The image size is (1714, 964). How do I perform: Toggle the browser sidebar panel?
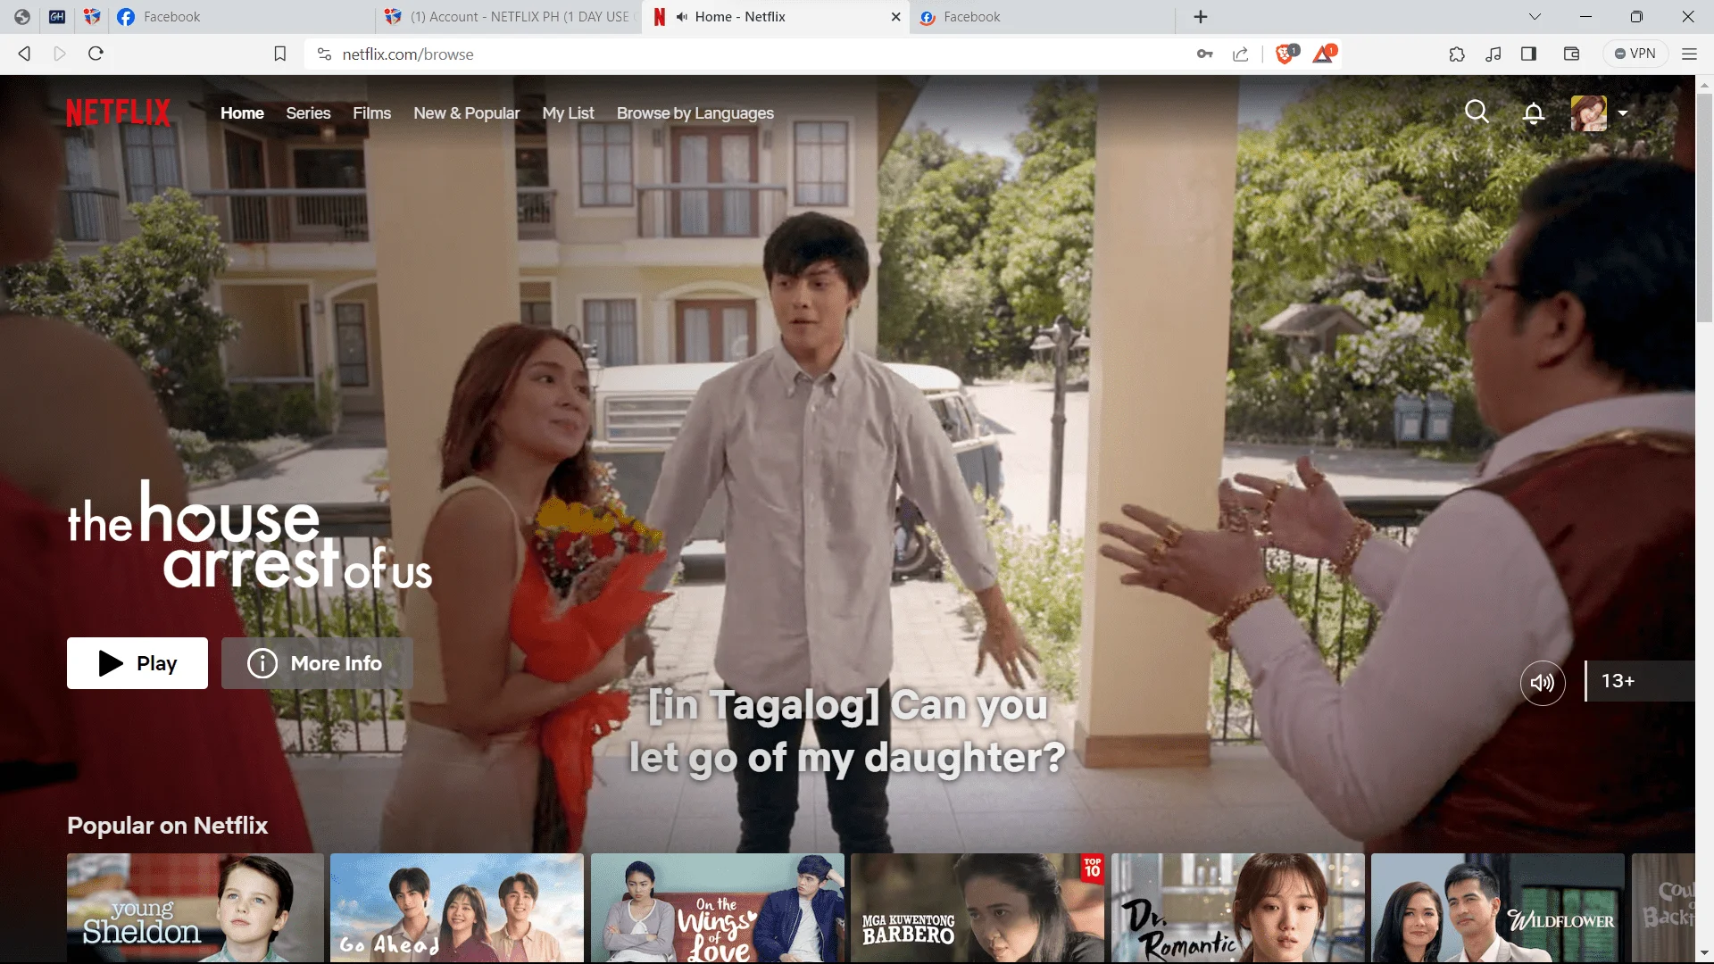(1528, 54)
